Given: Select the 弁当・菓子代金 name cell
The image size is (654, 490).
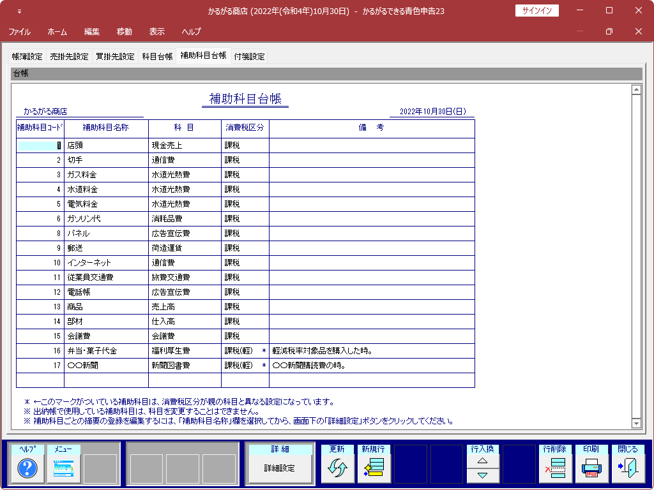Looking at the screenshot, I should click(x=107, y=351).
